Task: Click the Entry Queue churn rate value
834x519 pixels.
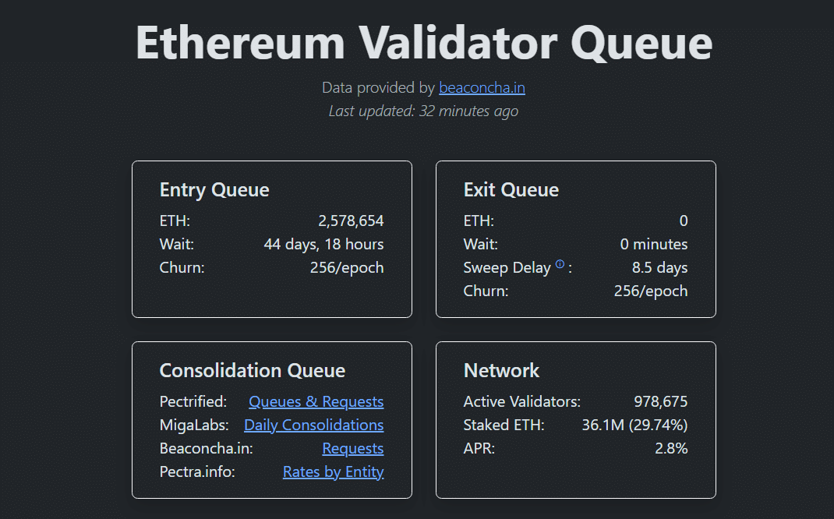Action: coord(346,268)
